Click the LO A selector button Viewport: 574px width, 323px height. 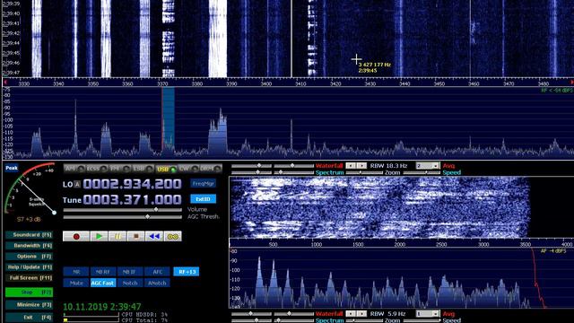(x=77, y=184)
